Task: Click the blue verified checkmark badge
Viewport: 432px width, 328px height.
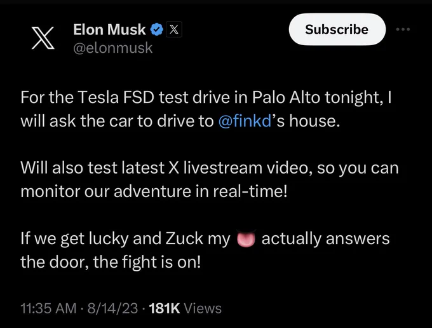Action: (157, 29)
